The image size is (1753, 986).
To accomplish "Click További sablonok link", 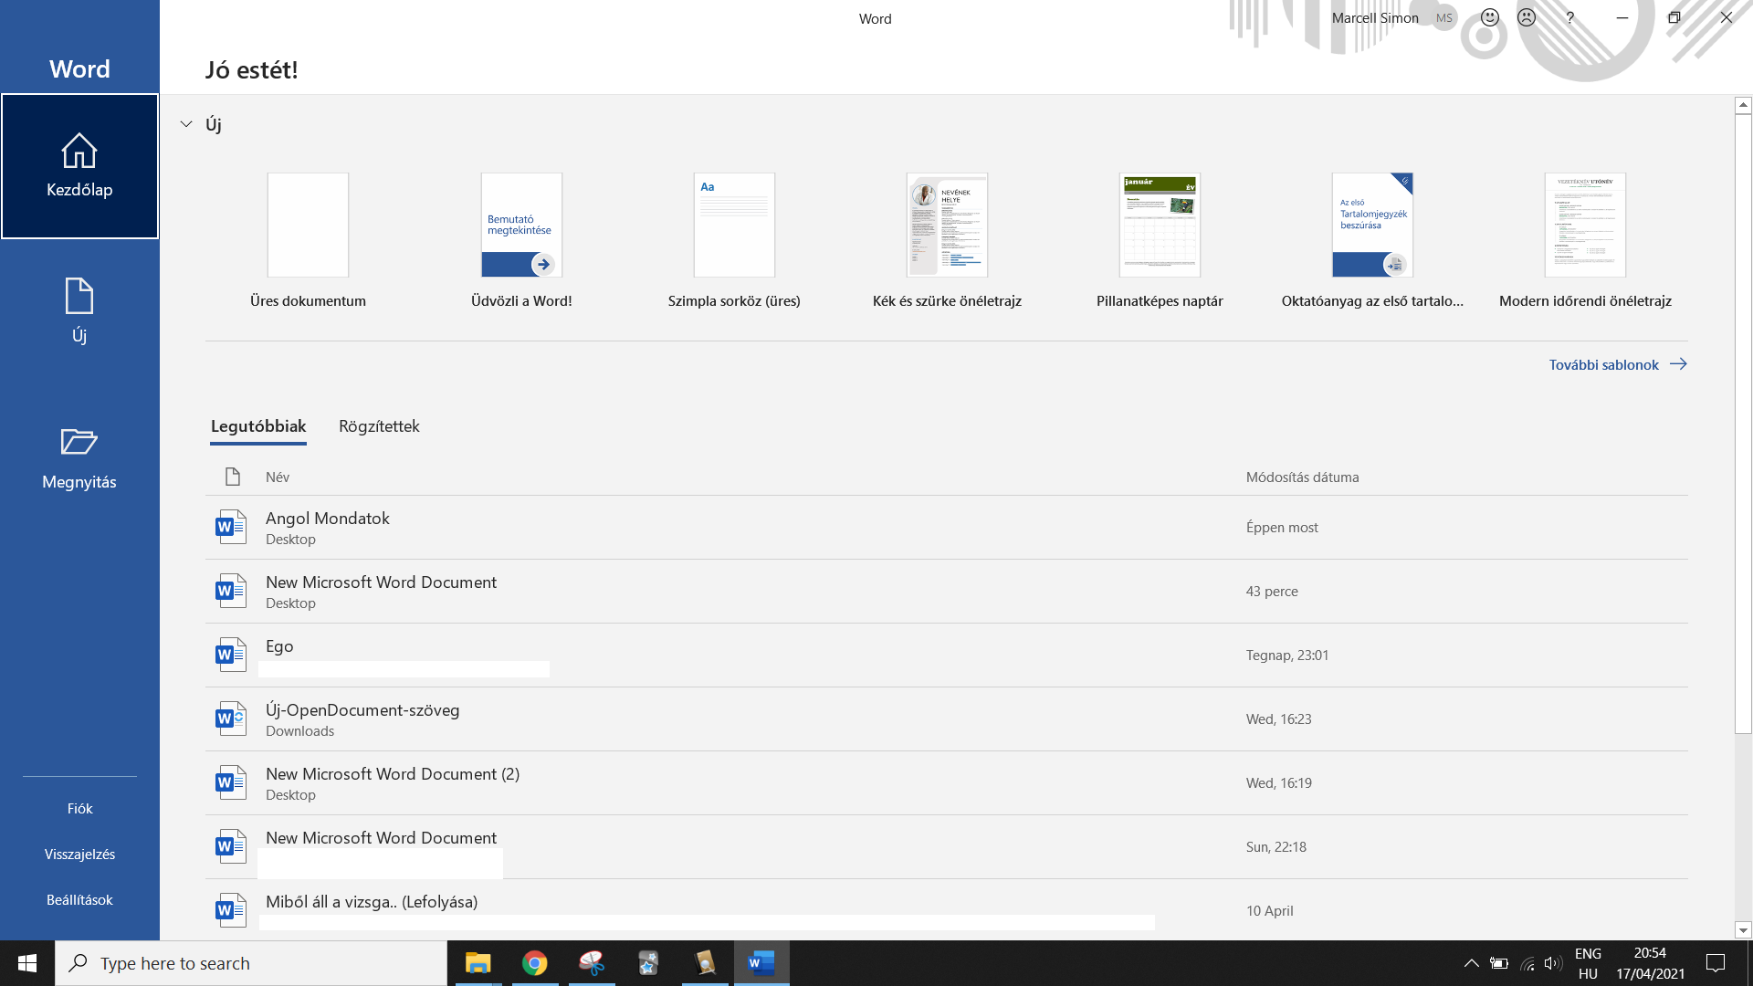I will click(1618, 364).
